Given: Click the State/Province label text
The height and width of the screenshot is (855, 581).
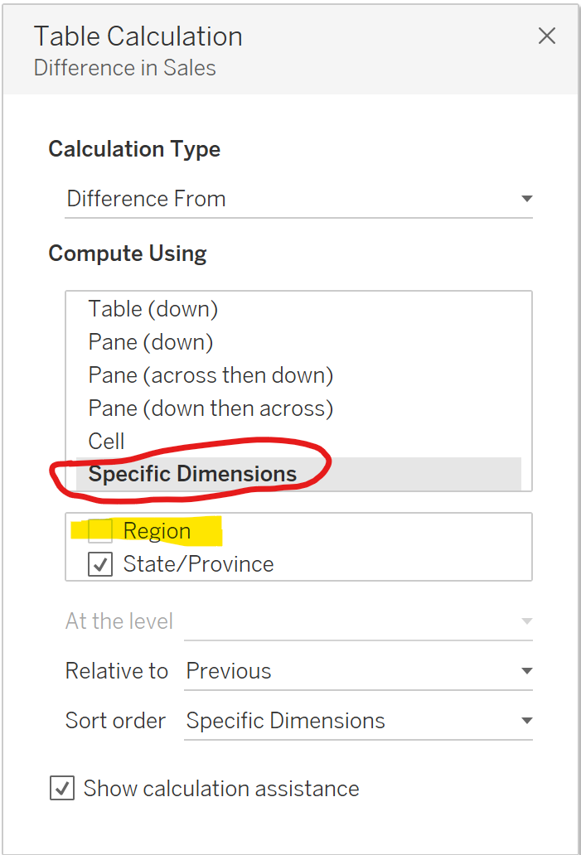Looking at the screenshot, I should (x=198, y=564).
